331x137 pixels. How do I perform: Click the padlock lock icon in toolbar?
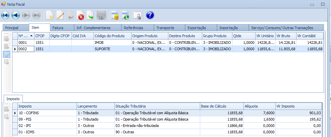click(x=137, y=15)
